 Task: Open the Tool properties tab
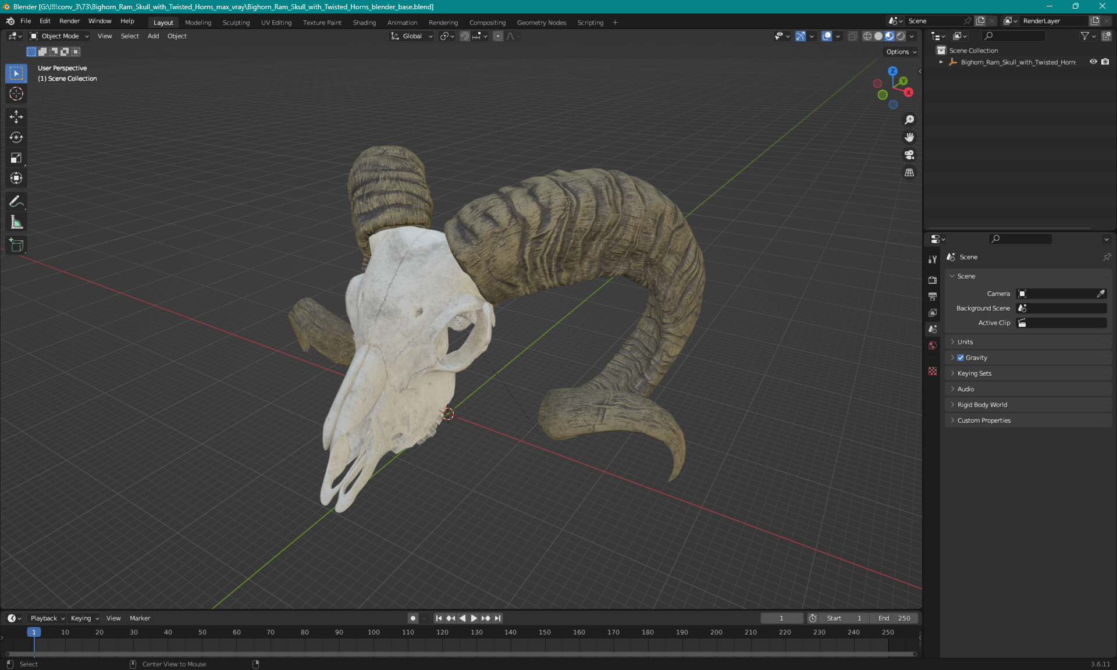coord(933,259)
